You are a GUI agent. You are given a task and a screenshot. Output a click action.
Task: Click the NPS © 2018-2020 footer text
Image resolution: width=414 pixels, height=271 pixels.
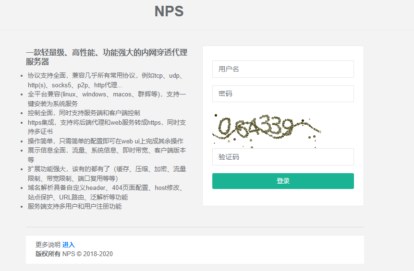coord(87,254)
